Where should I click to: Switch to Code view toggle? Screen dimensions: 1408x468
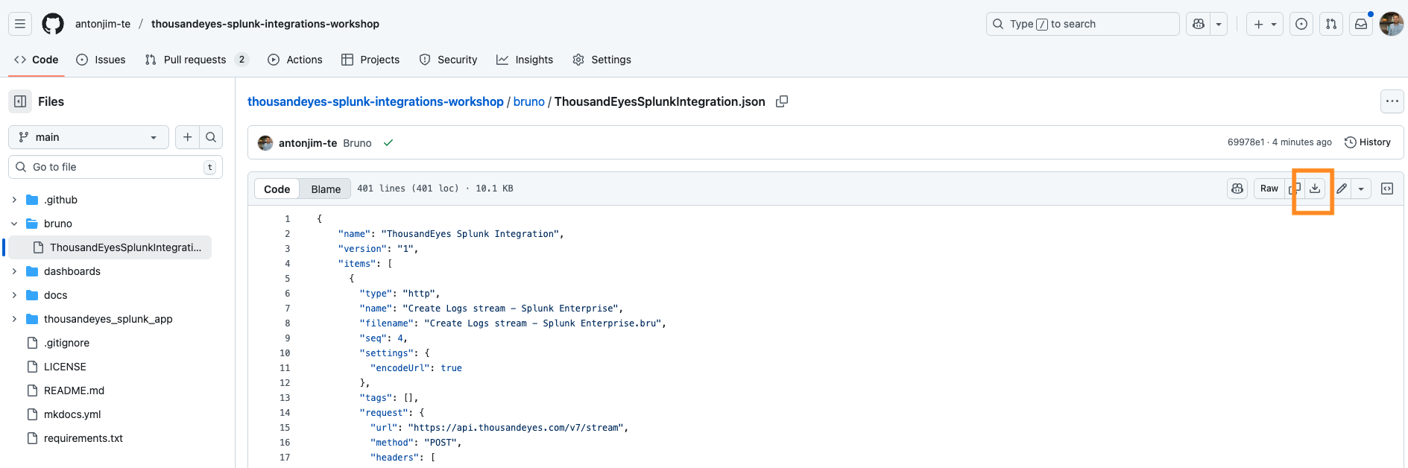[277, 189]
